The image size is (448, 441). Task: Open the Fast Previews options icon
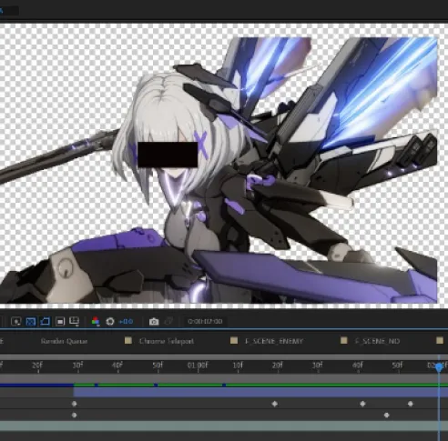(x=15, y=321)
